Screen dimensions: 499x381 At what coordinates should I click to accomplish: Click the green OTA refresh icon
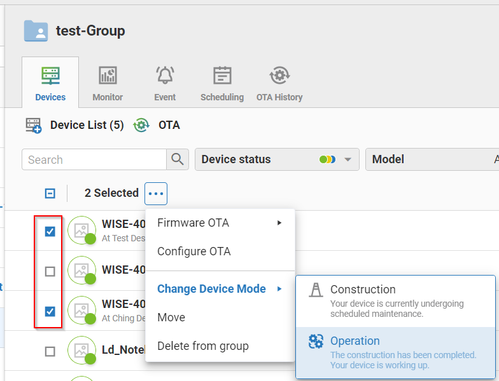coord(141,125)
